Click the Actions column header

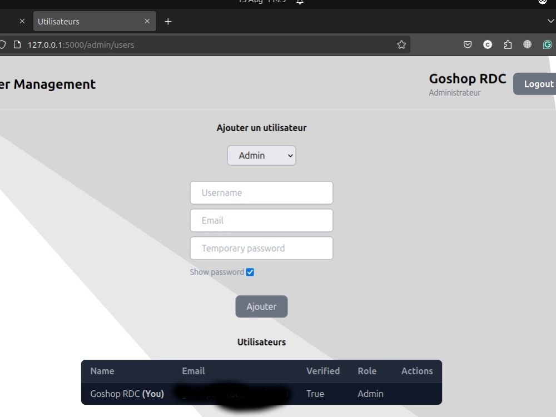coord(417,371)
